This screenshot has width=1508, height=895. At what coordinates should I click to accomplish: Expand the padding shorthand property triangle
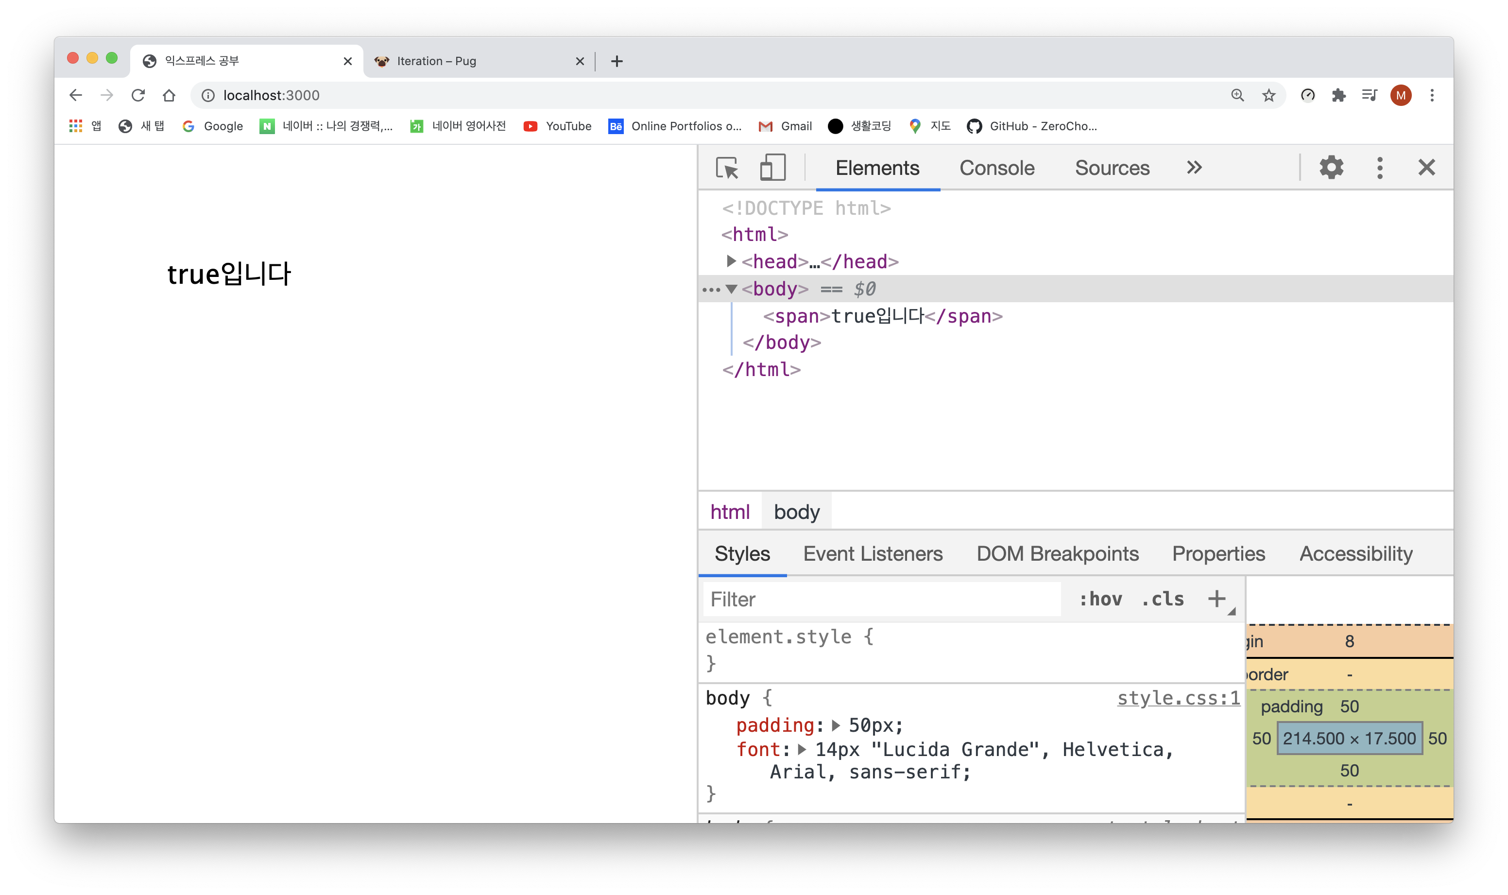(836, 725)
